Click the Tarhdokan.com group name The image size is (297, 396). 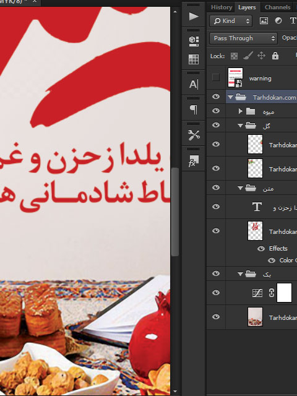274,98
